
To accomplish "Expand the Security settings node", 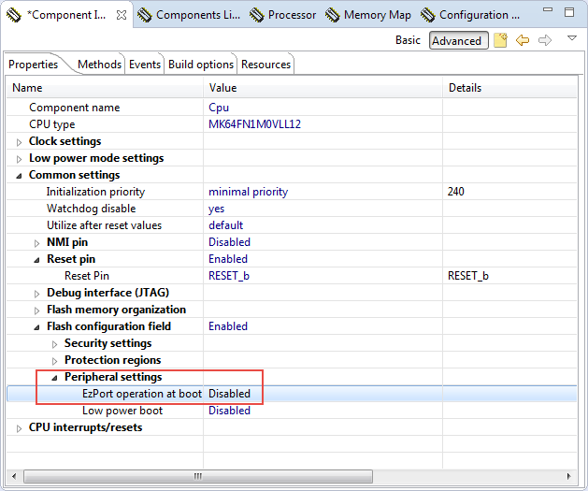I will 55,344.
